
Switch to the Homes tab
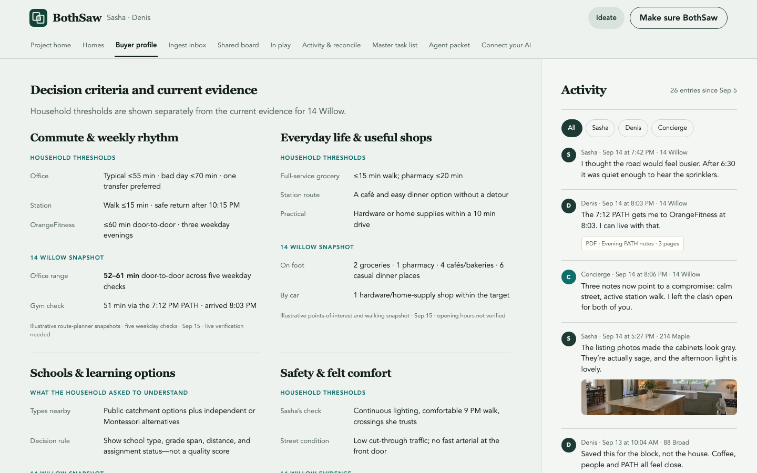[x=93, y=45]
